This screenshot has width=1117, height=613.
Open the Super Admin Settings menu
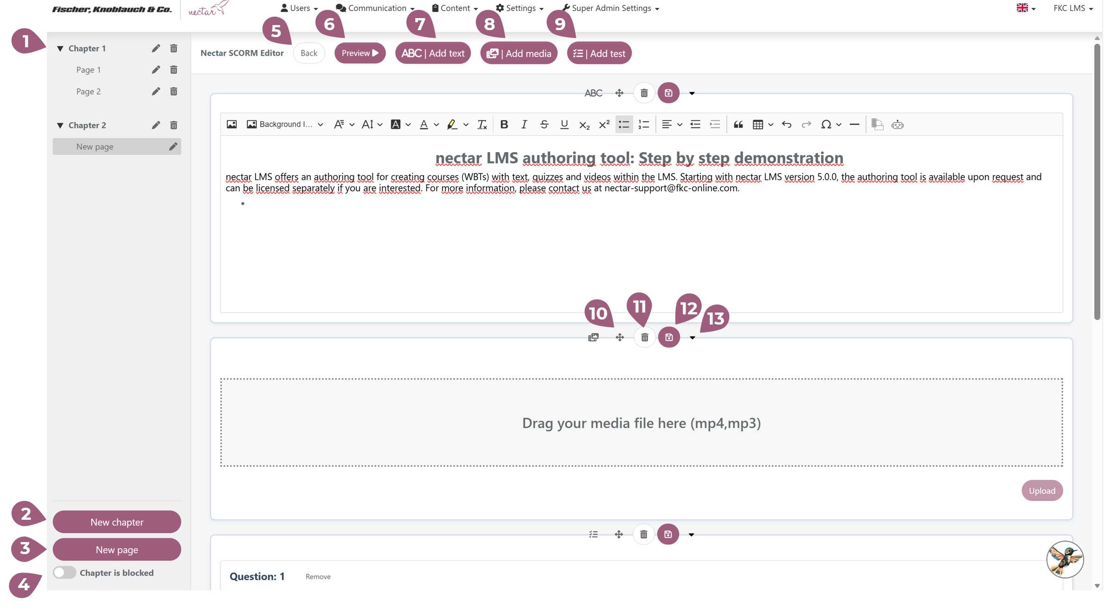click(x=611, y=8)
